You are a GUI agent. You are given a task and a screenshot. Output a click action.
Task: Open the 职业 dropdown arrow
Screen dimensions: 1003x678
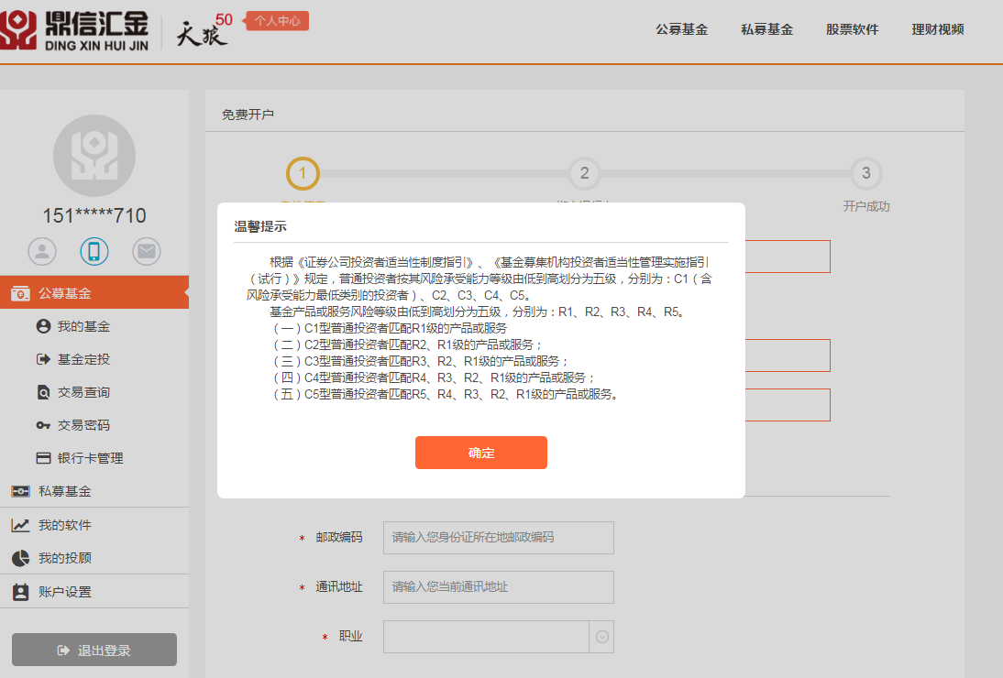point(601,637)
